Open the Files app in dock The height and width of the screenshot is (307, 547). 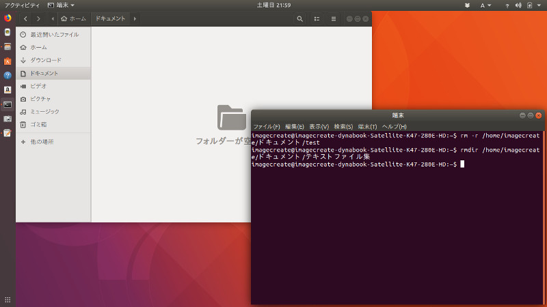pos(8,46)
